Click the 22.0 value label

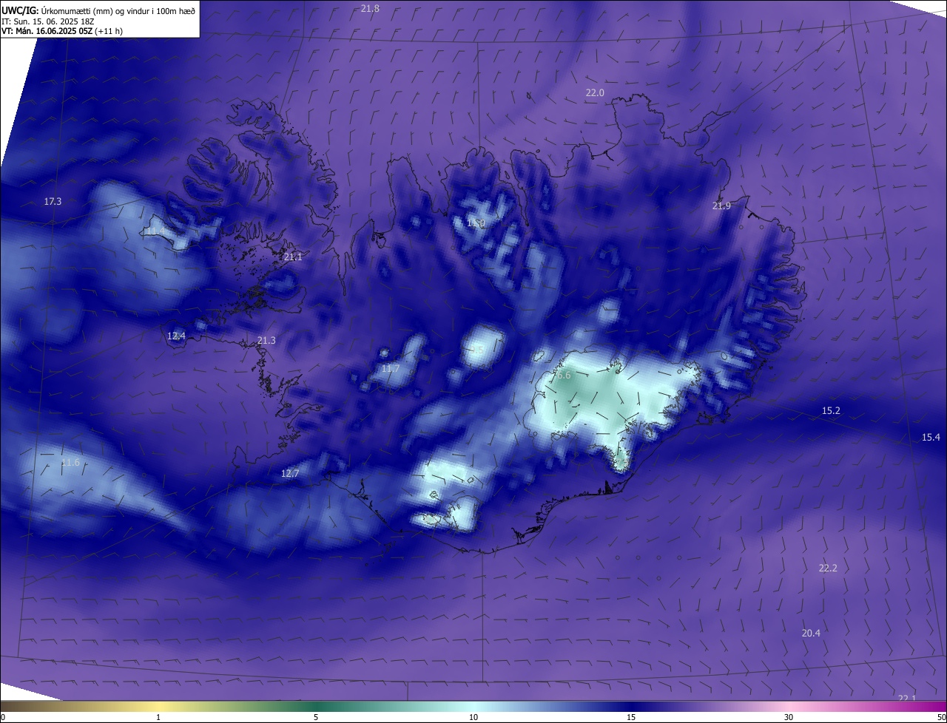point(595,92)
